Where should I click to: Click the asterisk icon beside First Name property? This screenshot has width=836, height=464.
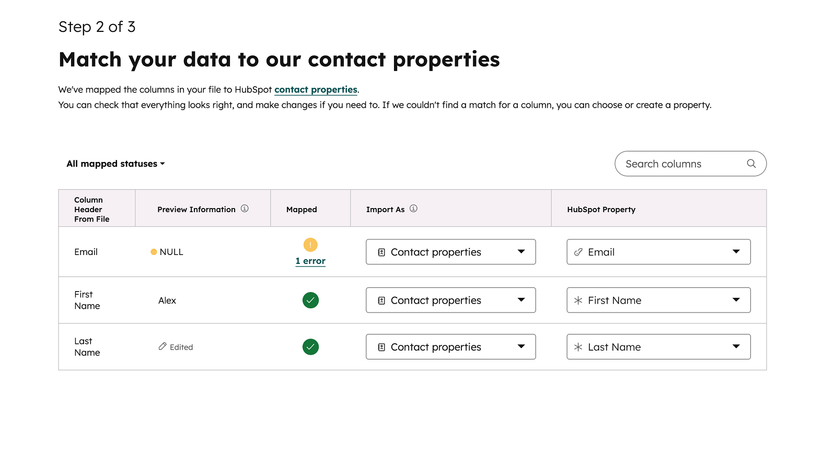coord(578,300)
